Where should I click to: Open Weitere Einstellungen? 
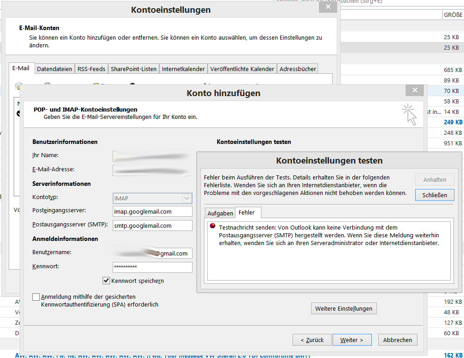pos(344,308)
